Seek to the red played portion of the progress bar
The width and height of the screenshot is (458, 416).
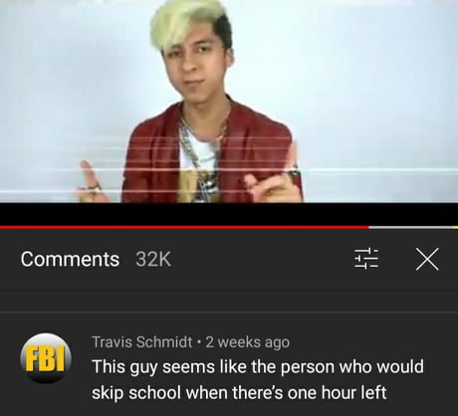pyautogui.click(x=184, y=227)
